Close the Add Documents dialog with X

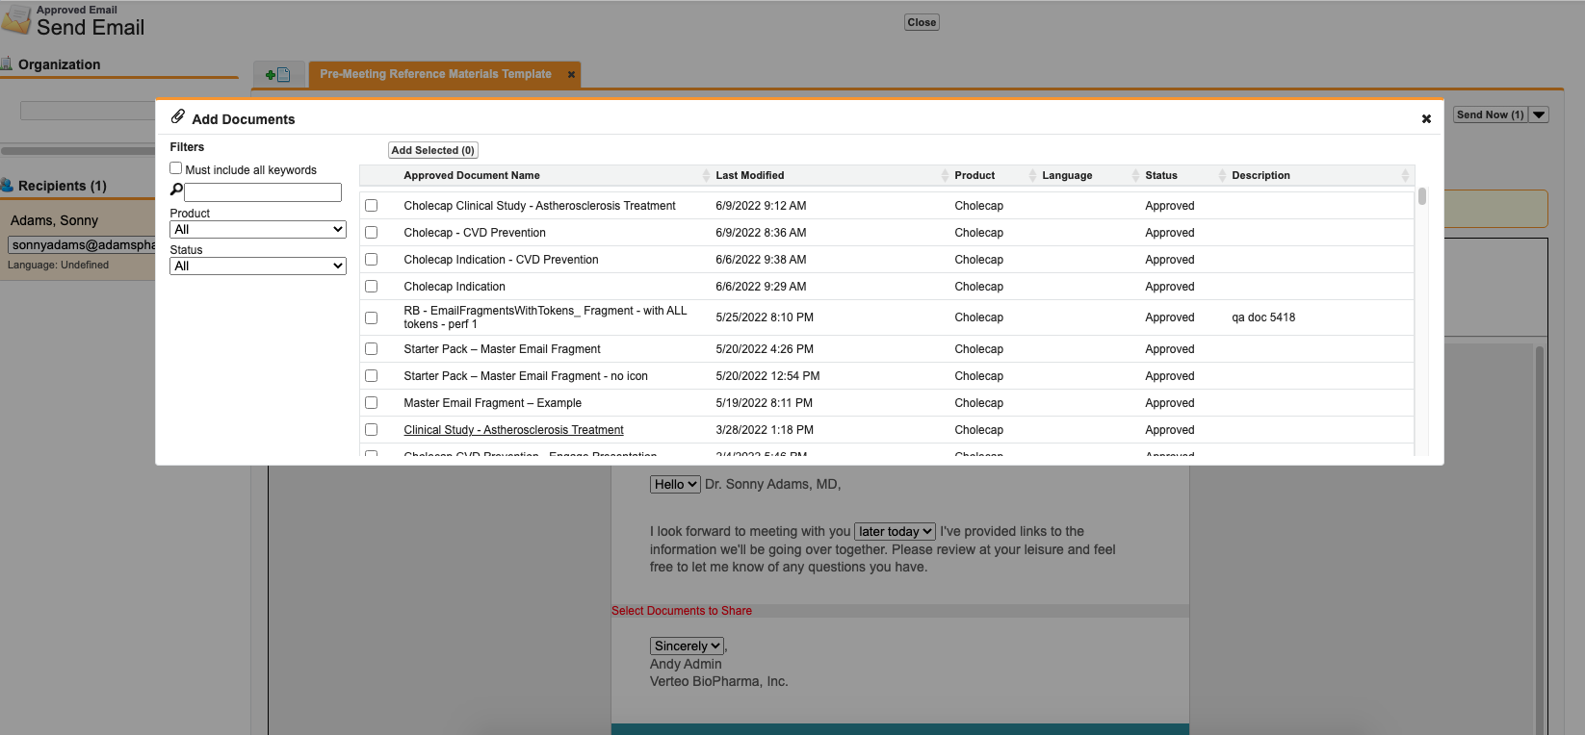pos(1426,119)
